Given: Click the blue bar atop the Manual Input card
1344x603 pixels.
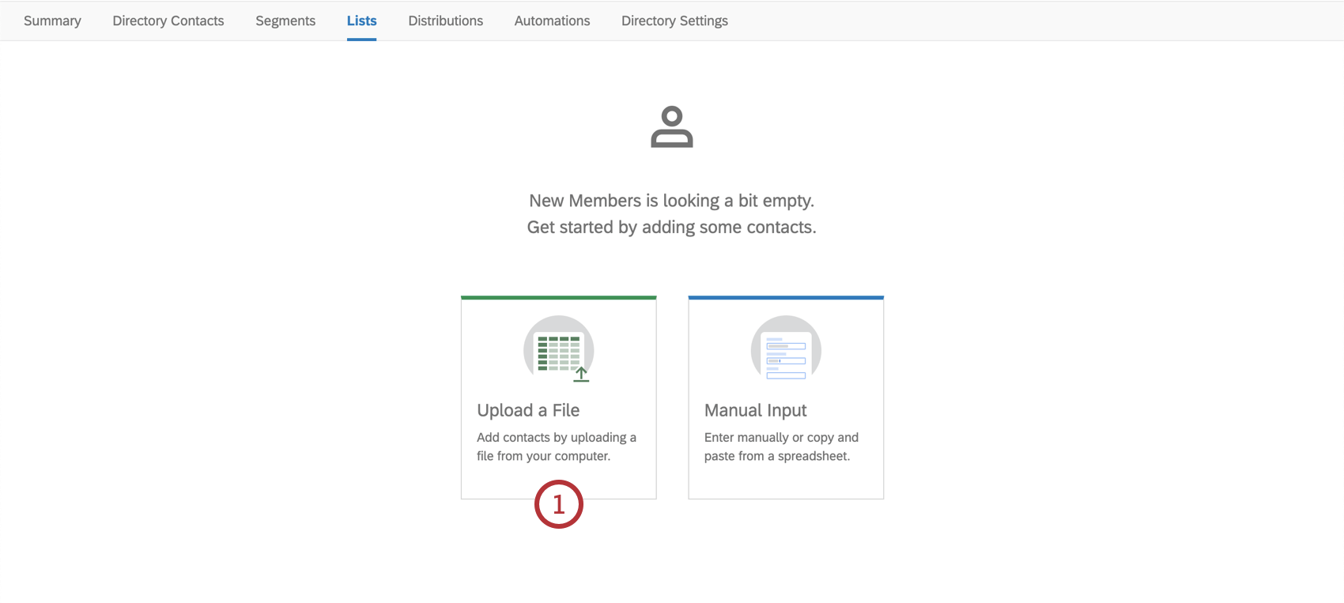Looking at the screenshot, I should (786, 298).
